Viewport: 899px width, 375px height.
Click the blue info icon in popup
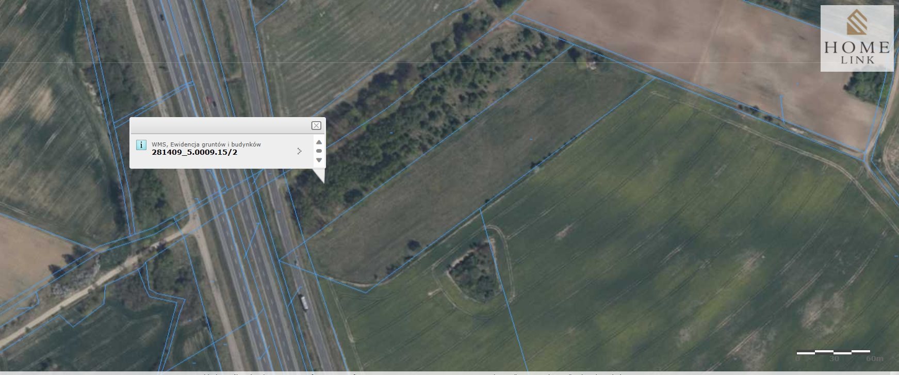point(141,145)
